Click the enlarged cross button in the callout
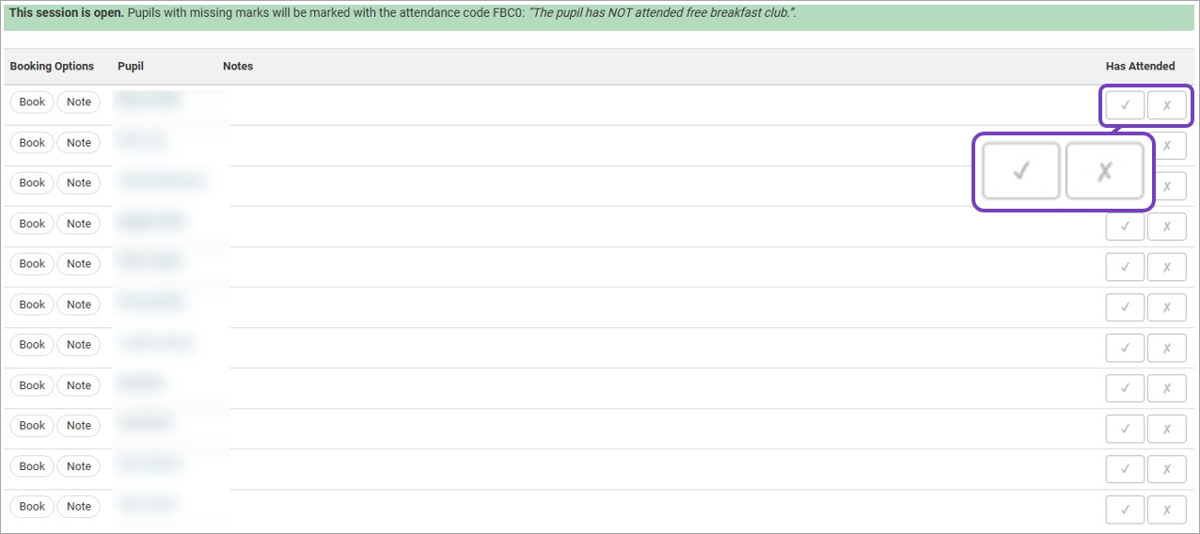The image size is (1200, 534). coord(1104,171)
